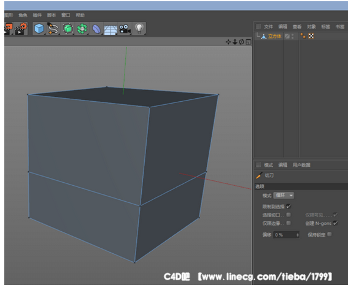Open the 对象 menu in object manager

click(x=311, y=27)
